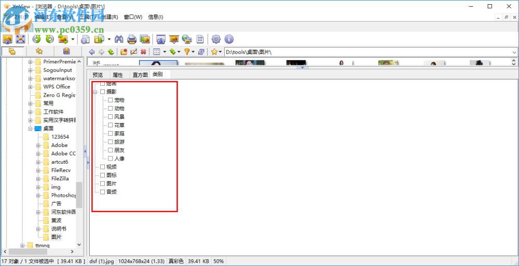Open the view mode dropdown arrow
The height and width of the screenshot is (266, 519).
click(165, 51)
